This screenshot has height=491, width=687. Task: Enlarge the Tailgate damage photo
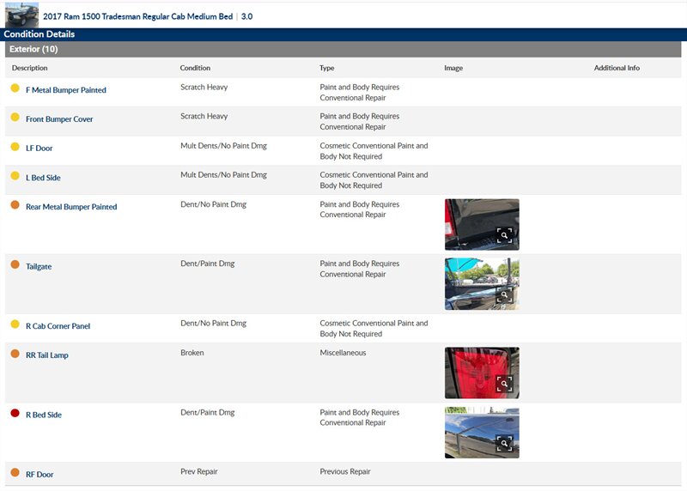tap(482, 284)
